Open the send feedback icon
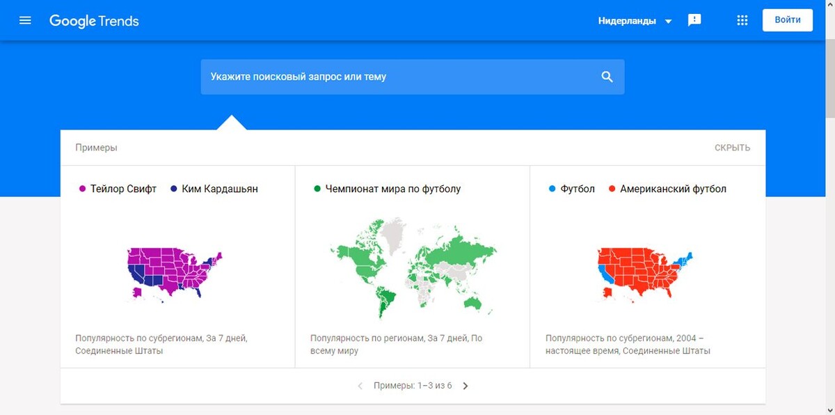Viewport: 835px width, 415px height. (694, 20)
